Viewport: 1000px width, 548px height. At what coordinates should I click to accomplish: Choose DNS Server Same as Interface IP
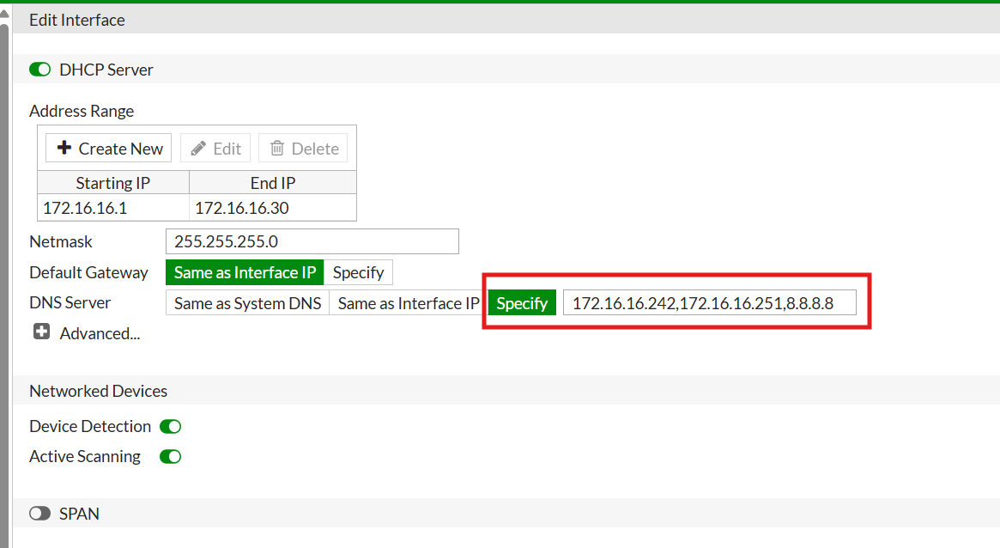tap(409, 303)
